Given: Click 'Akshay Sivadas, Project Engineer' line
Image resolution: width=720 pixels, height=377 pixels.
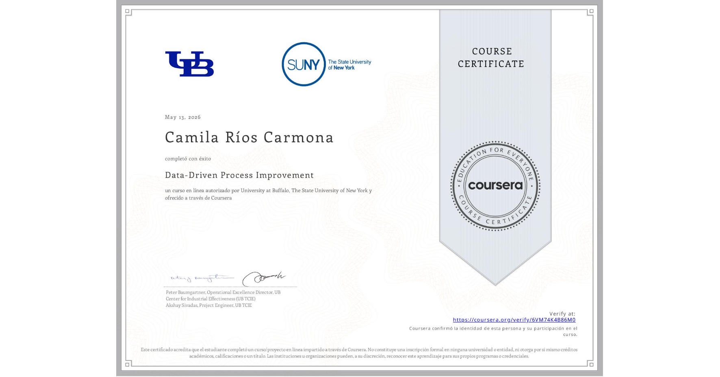Looking at the screenshot, I should pyautogui.click(x=209, y=305).
